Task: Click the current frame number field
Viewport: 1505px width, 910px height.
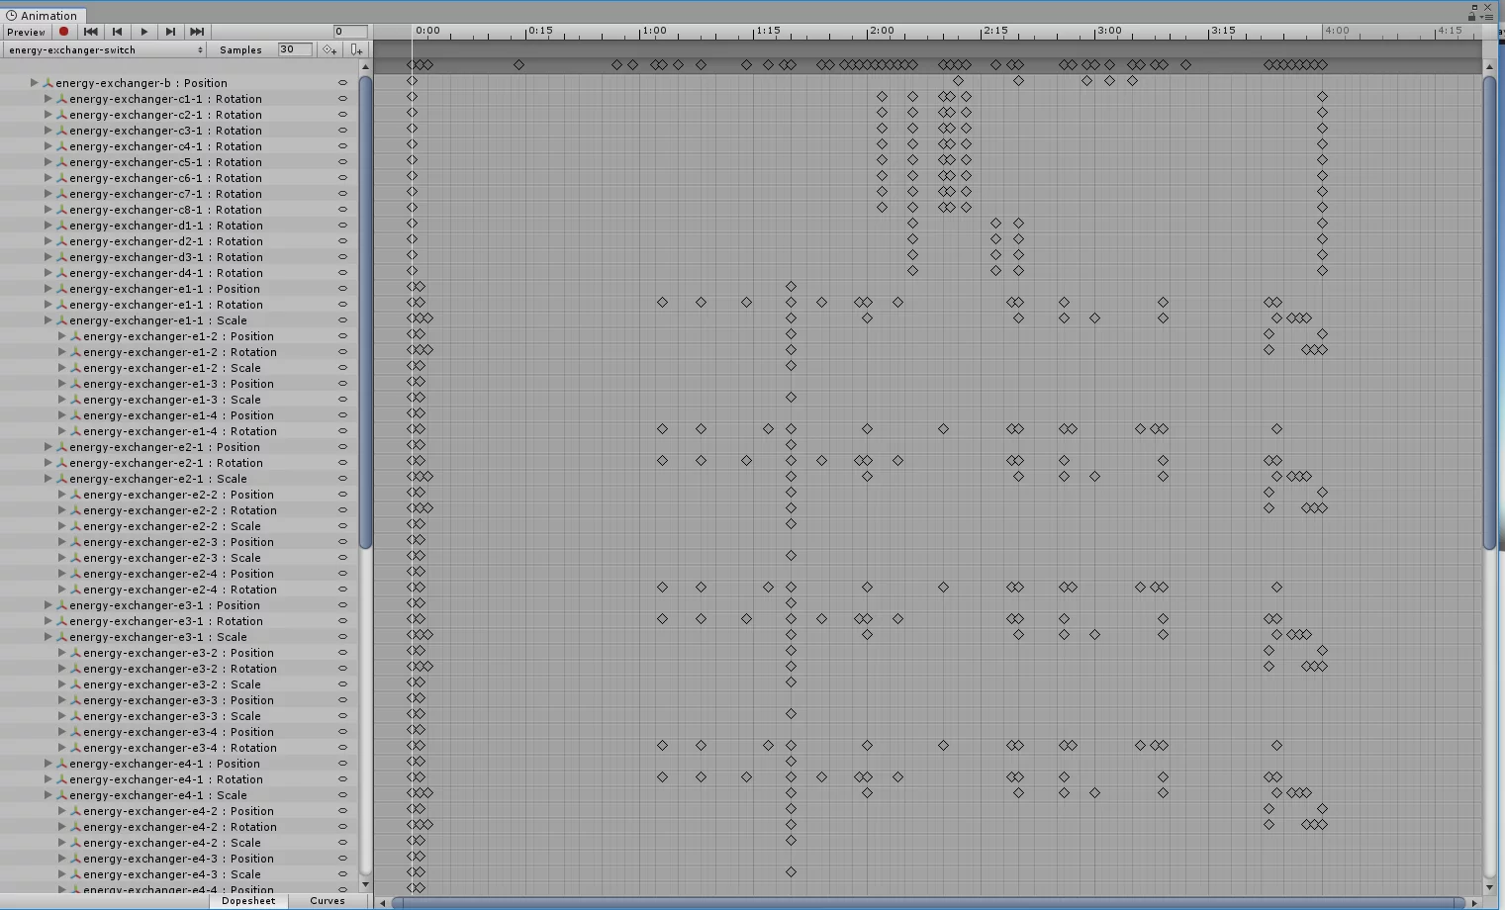Action: [x=350, y=32]
